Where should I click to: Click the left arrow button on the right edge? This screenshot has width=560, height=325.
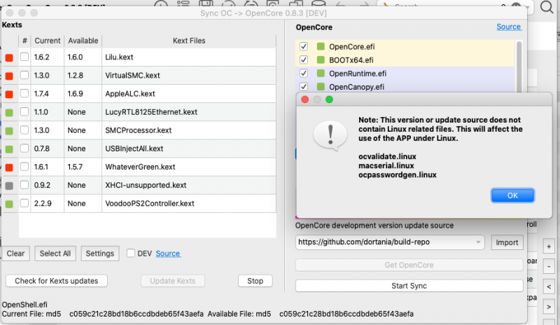pyautogui.click(x=547, y=286)
